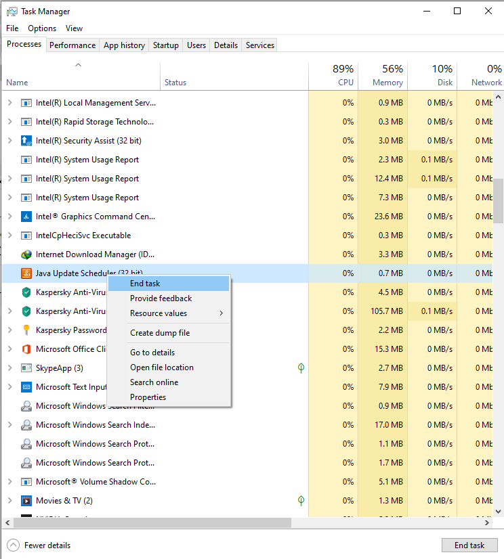Sort by the Disk column header
504x559 pixels.
coord(432,76)
